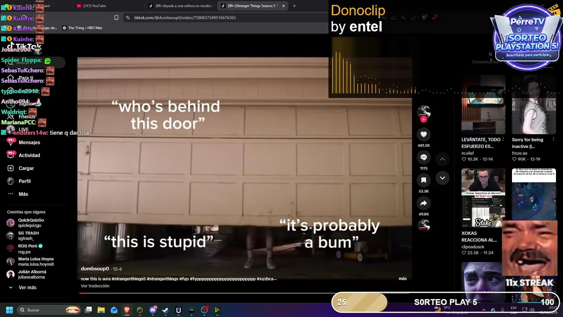Open Discord from the taskbar

(x=153, y=310)
